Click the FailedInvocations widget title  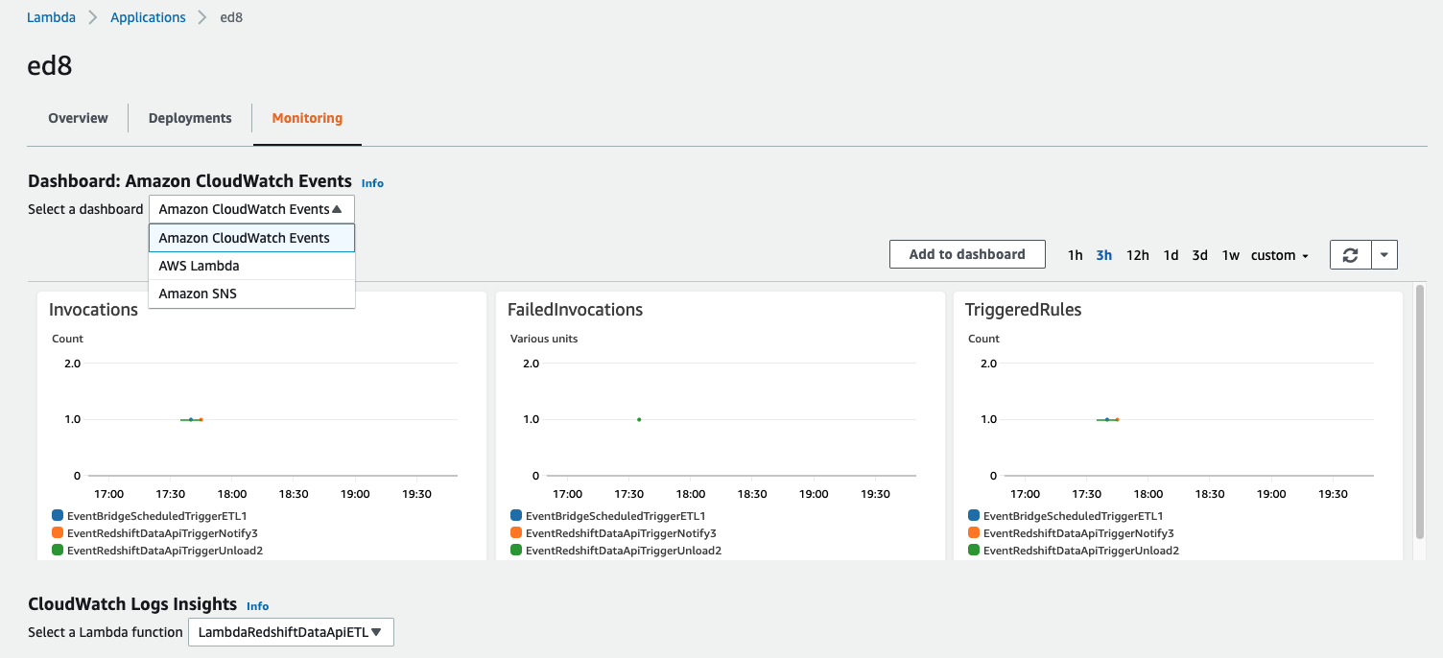pyautogui.click(x=575, y=310)
